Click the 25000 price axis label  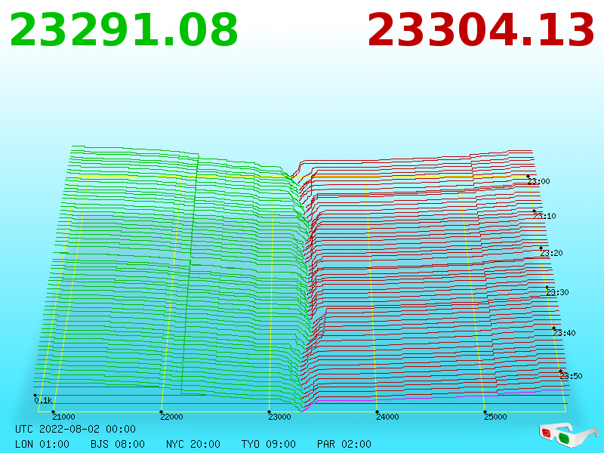click(x=495, y=417)
